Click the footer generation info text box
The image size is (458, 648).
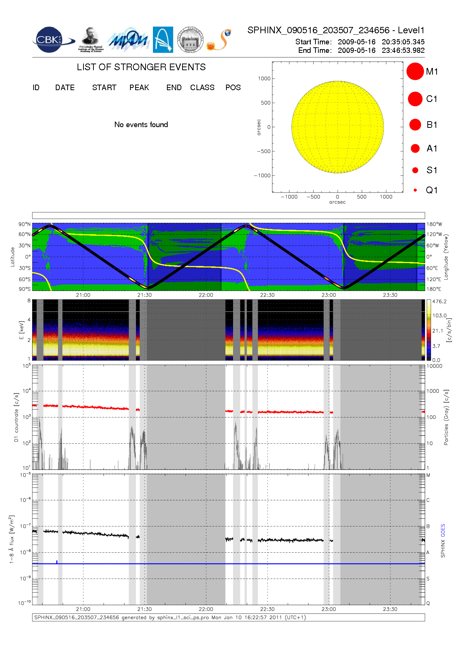click(x=228, y=617)
